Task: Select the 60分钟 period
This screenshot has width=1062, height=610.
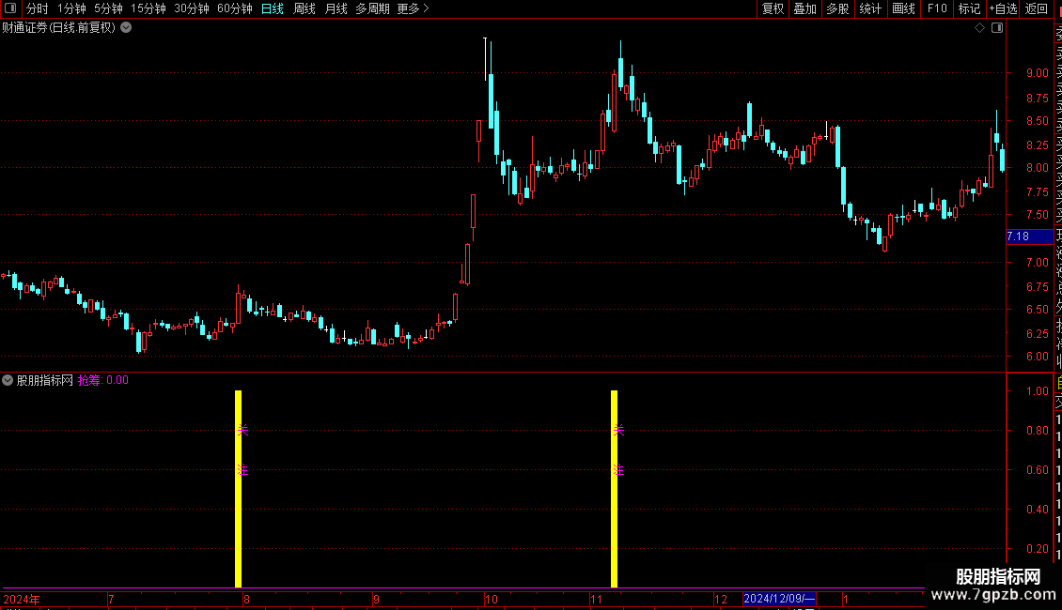Action: 235,8
